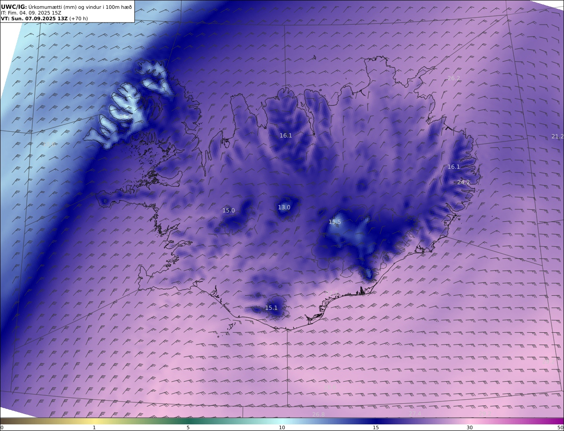Click the "21.2" value label
Viewport: 564px width, 431px height.
click(x=557, y=137)
